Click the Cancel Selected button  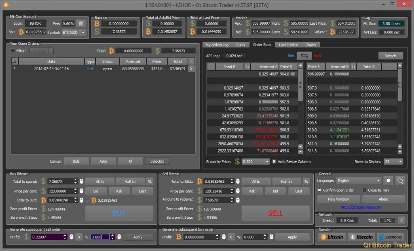tap(157, 161)
